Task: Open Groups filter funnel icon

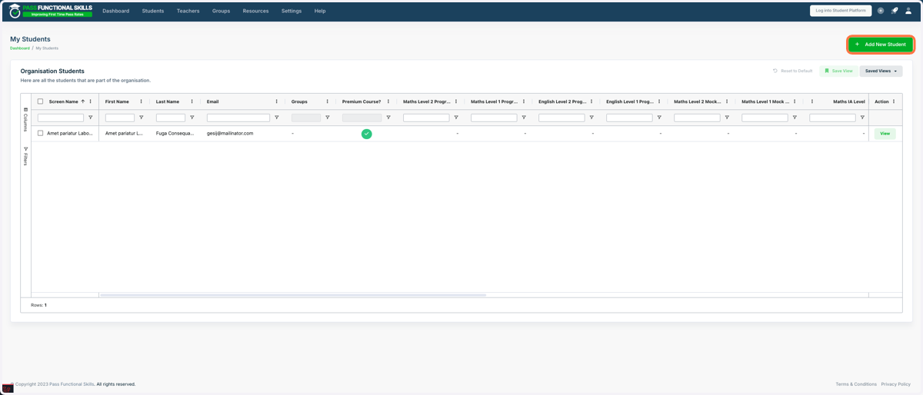Action: pos(328,118)
